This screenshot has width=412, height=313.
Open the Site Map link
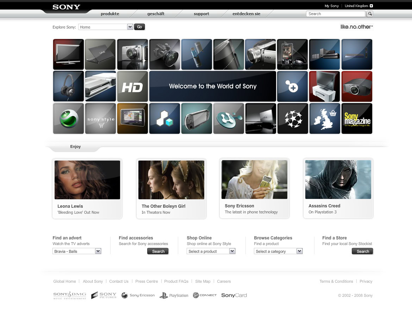pyautogui.click(x=203, y=281)
